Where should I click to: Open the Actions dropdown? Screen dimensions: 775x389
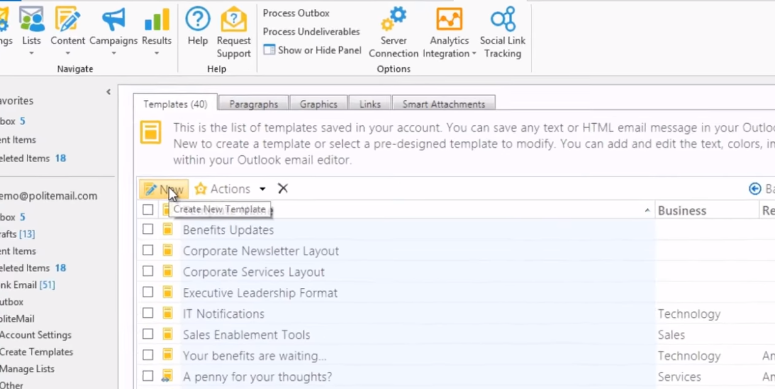point(230,189)
